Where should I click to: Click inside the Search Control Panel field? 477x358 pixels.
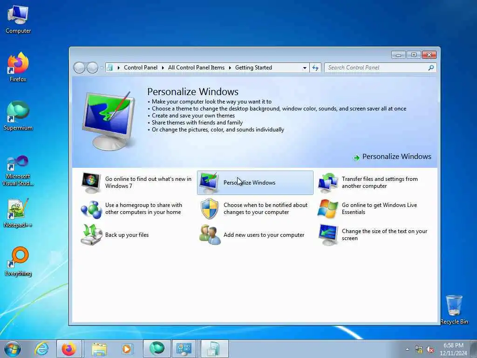pos(376,68)
